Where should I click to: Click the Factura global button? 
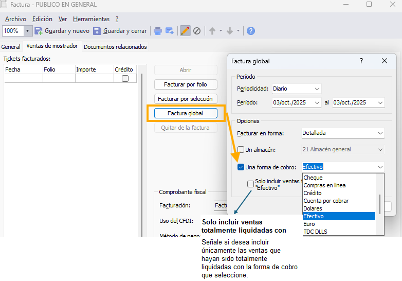tap(185, 113)
